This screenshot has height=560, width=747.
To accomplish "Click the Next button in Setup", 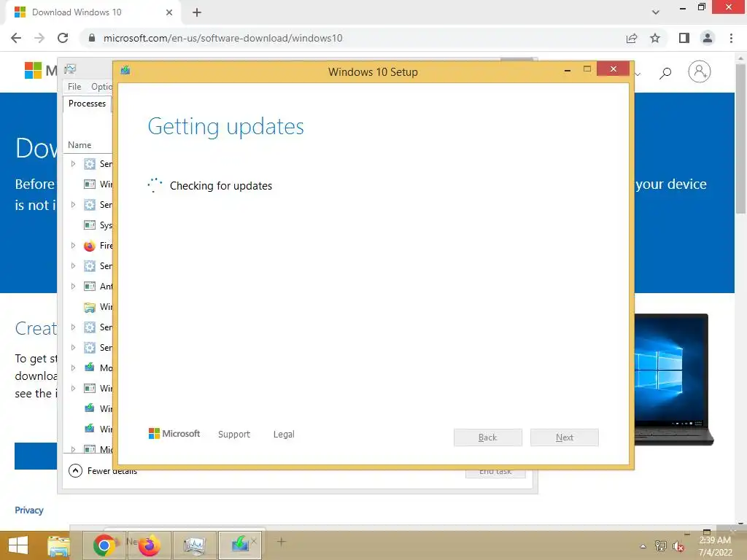I will 565,437.
